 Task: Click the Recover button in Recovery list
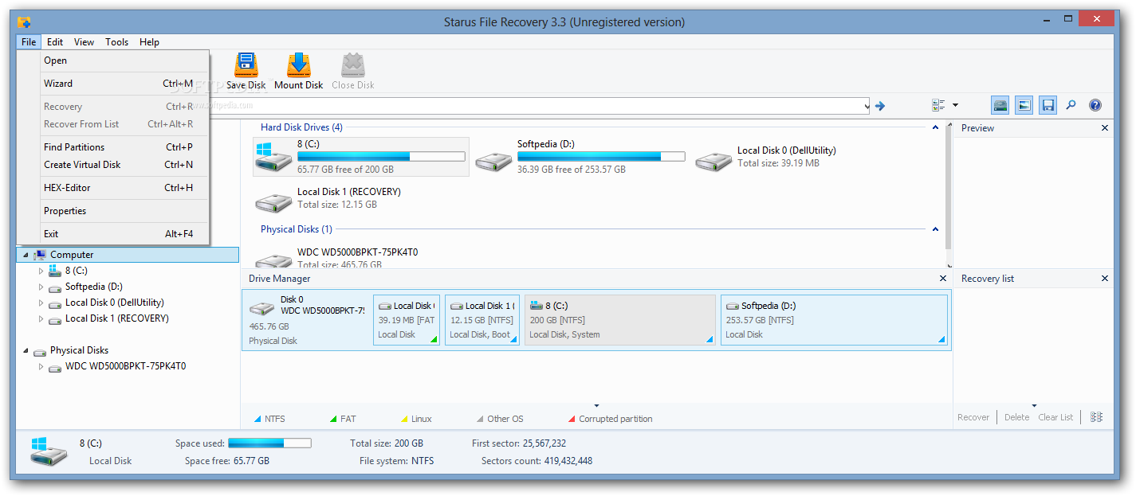(x=973, y=417)
